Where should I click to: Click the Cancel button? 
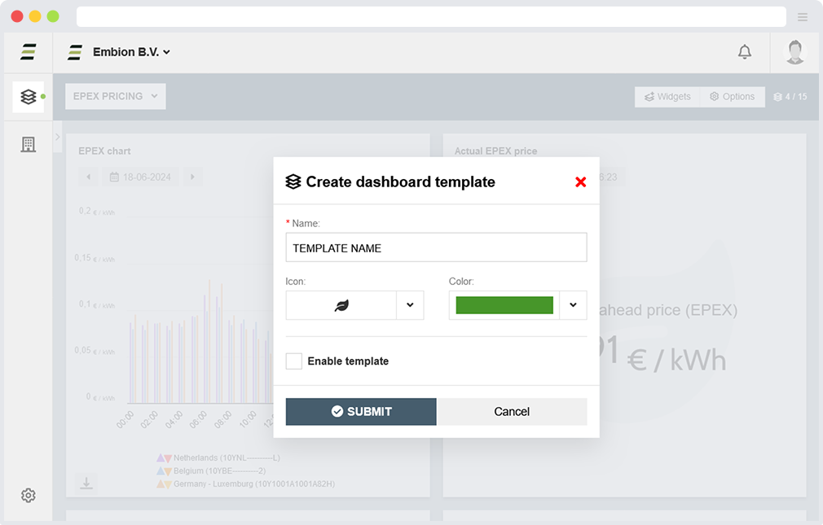tap(512, 412)
